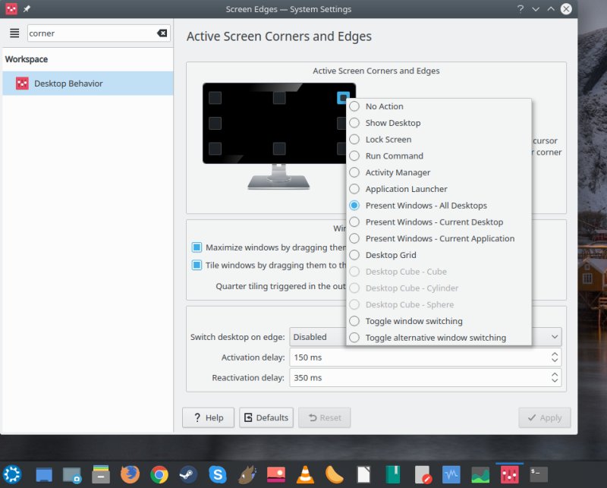Click the highlighted top-right corner square
Viewport: 607px width, 488px height.
click(343, 97)
